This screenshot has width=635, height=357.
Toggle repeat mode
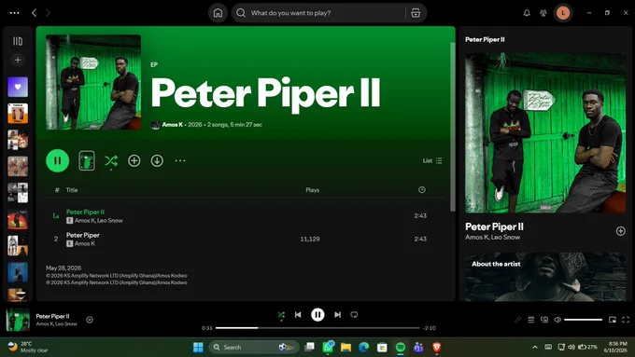point(354,314)
